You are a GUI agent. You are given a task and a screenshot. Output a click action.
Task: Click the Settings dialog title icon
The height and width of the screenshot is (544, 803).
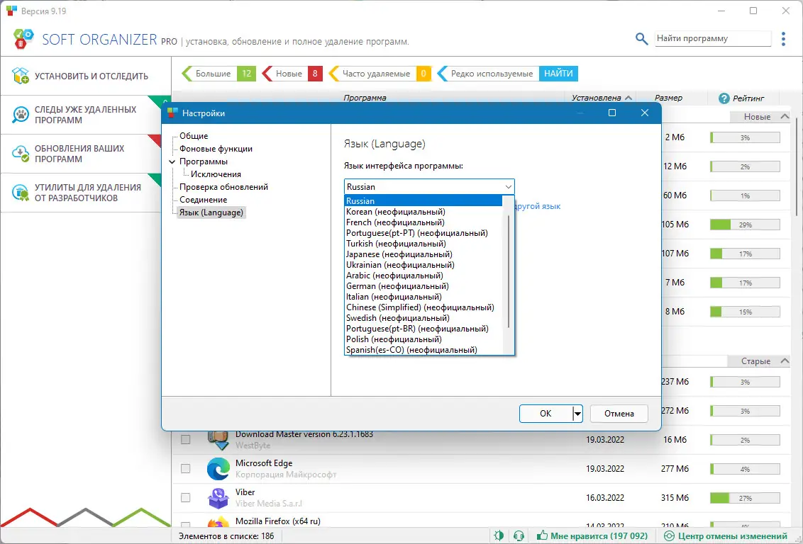tap(172, 113)
